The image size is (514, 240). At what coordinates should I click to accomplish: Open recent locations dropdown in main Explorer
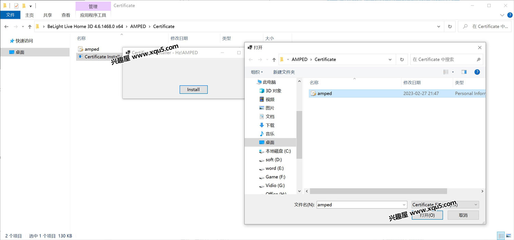coord(23,26)
